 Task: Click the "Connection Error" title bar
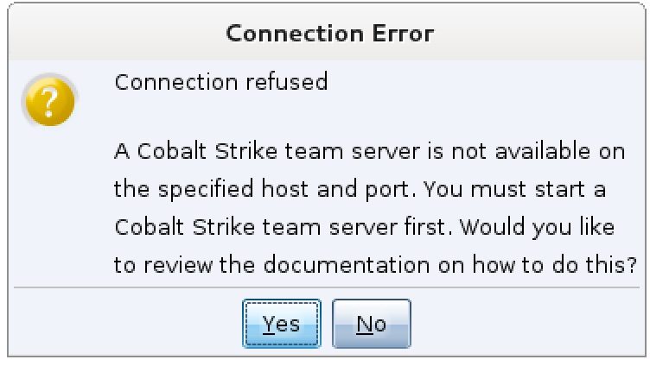[328, 35]
